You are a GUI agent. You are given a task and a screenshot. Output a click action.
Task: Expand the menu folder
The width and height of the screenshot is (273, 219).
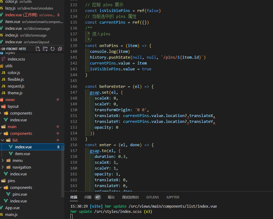[3, 160]
